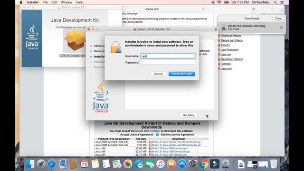Open new Safari tab plus button
Image resolution: width=304 pixels, height=171 pixels.
click(x=282, y=10)
